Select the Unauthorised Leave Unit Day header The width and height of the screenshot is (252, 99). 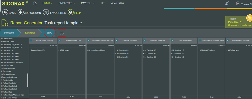tap(100, 41)
